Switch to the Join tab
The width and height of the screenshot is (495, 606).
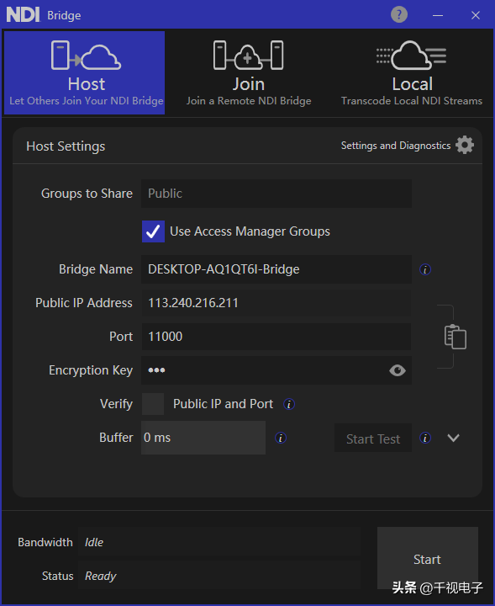coord(249,72)
